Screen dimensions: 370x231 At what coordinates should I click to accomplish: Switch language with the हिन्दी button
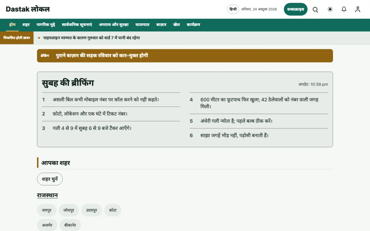(x=233, y=9)
